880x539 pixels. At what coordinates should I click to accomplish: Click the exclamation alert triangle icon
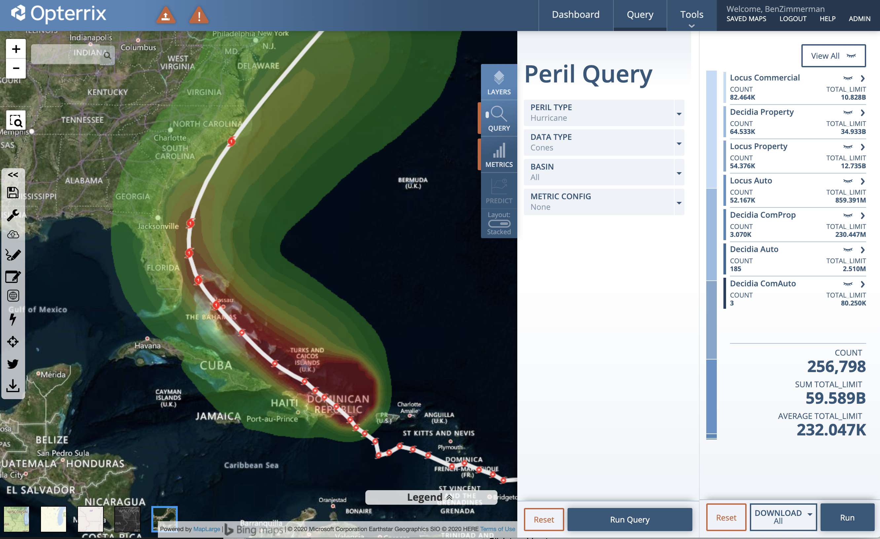199,16
